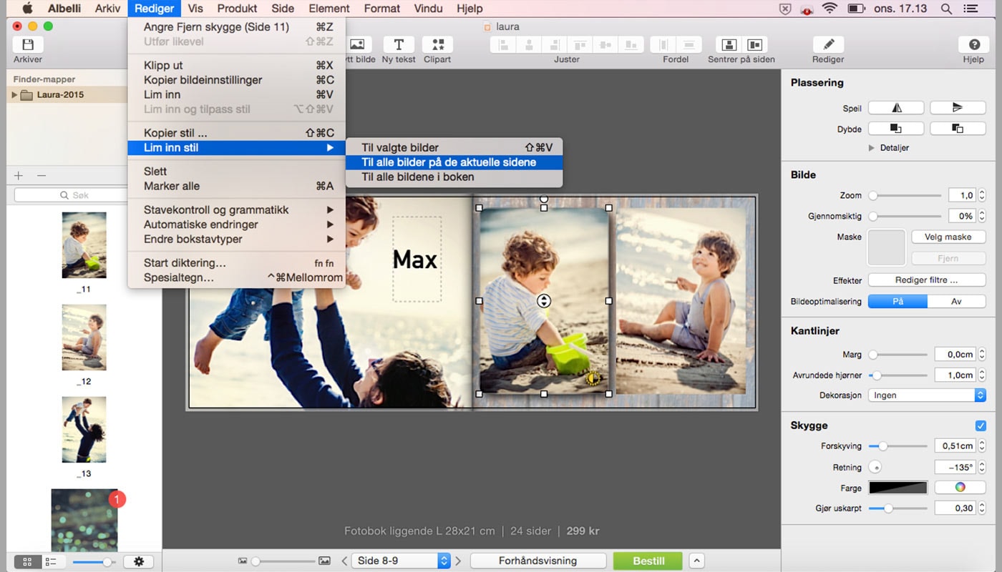Open the Clipart tool
1002x572 pixels.
(437, 45)
